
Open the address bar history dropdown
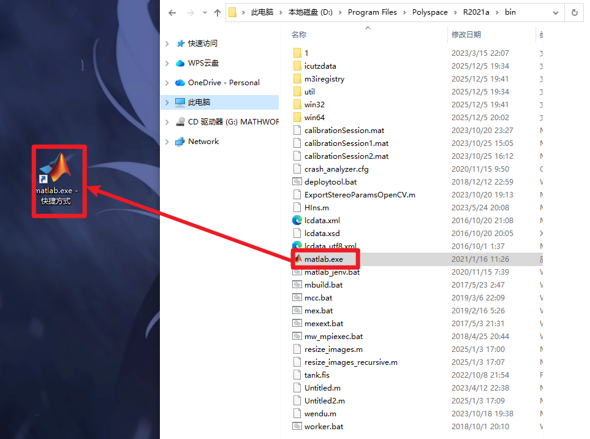555,13
